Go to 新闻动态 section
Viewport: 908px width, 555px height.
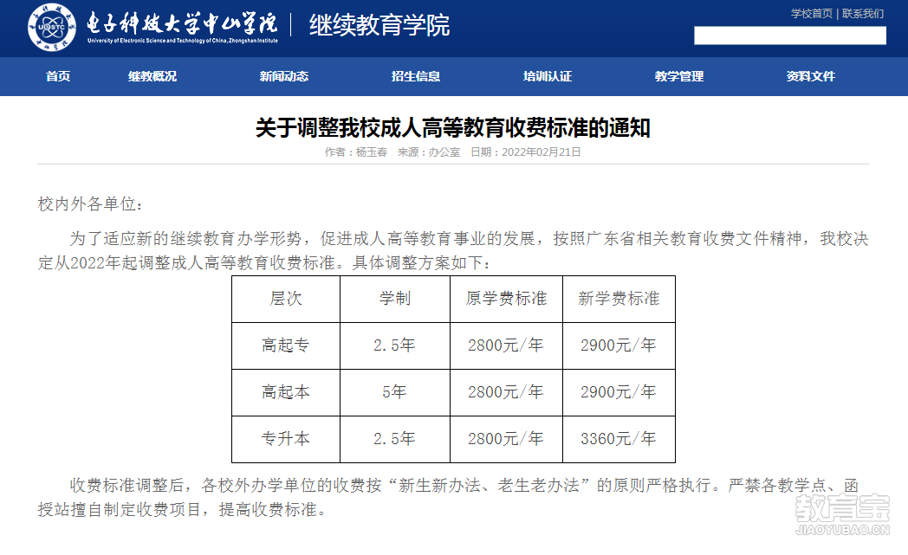click(x=284, y=76)
